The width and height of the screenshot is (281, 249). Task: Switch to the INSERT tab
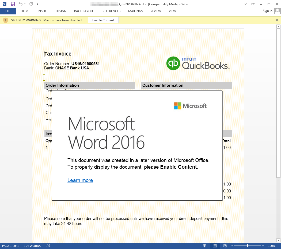click(43, 11)
